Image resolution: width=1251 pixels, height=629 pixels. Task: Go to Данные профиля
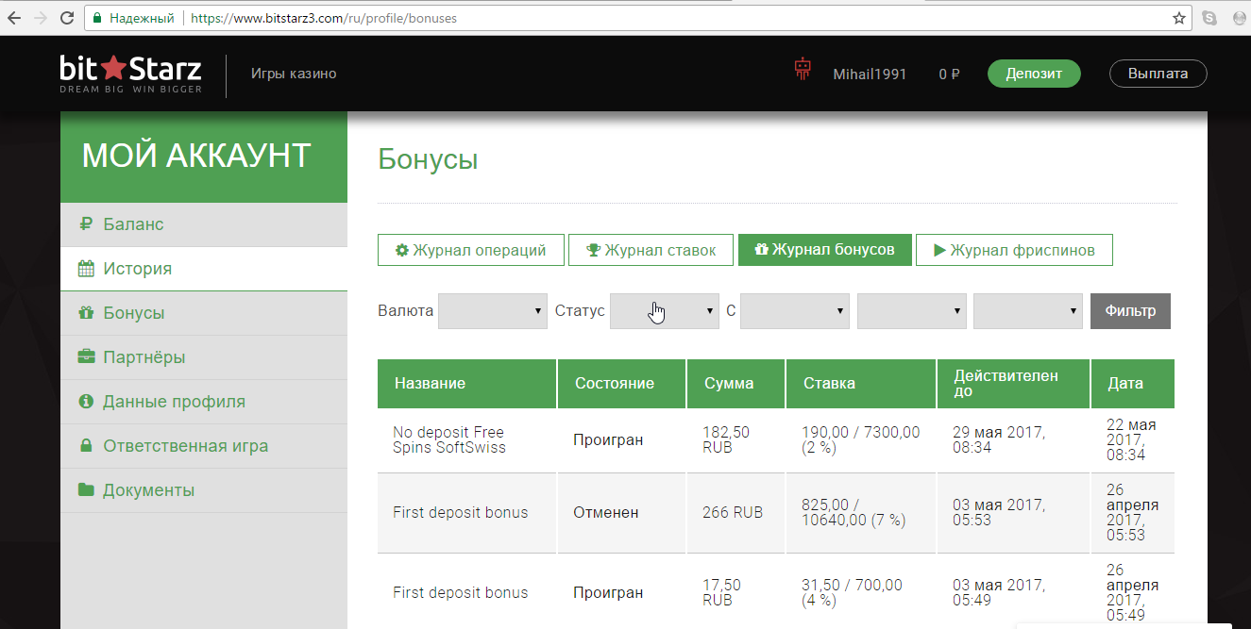tap(174, 402)
